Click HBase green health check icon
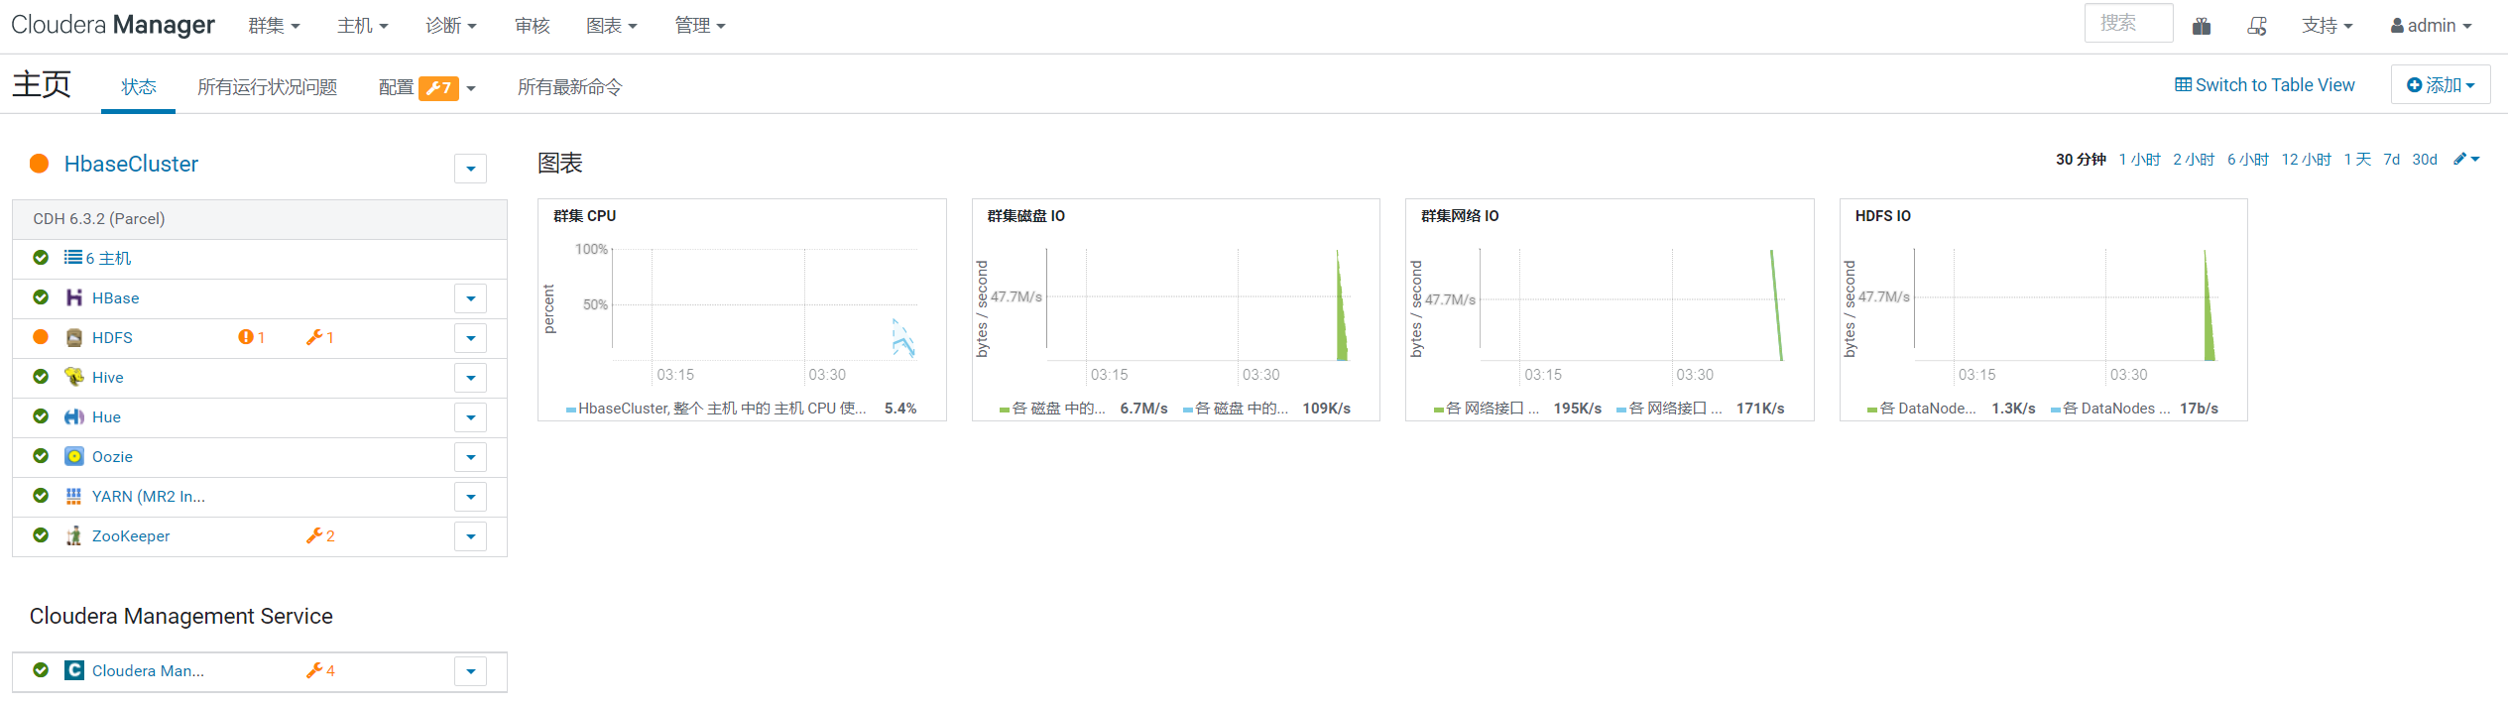 [x=41, y=297]
